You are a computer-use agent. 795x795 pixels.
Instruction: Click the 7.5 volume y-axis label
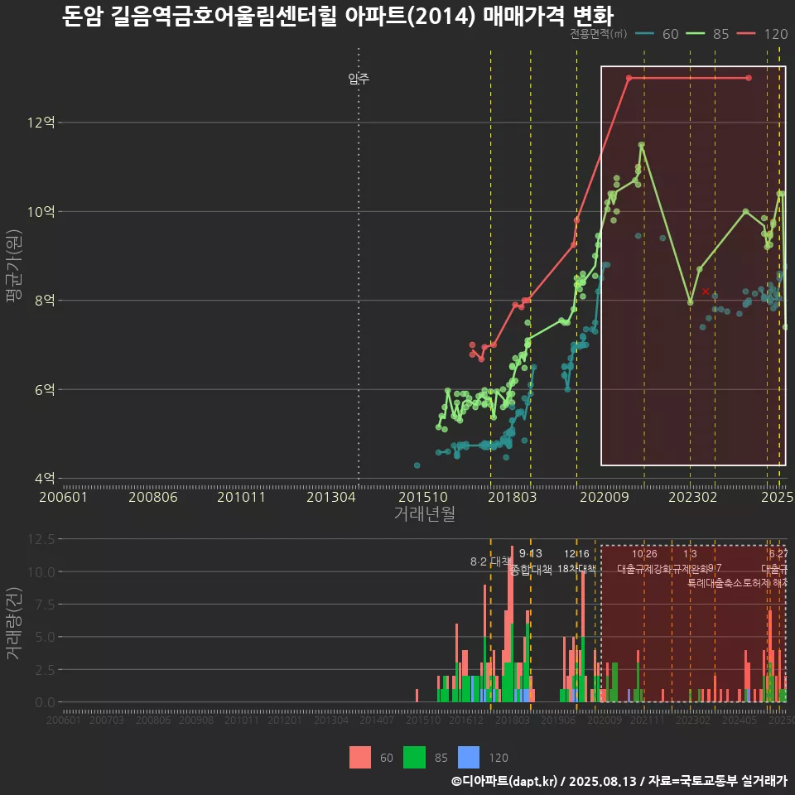[x=45, y=605]
